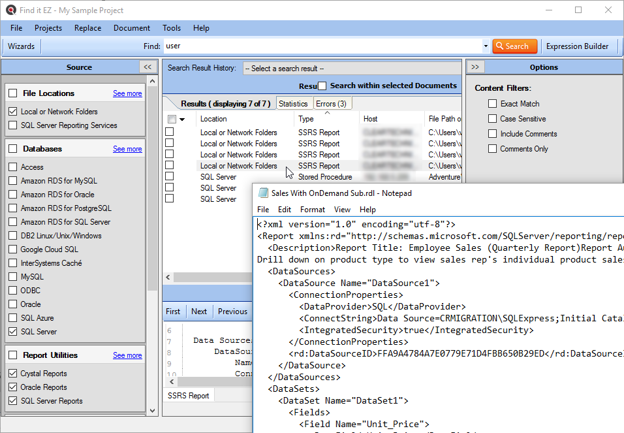624x433 pixels.
Task: Open Search Result History dropdown
Action: [x=352, y=69]
